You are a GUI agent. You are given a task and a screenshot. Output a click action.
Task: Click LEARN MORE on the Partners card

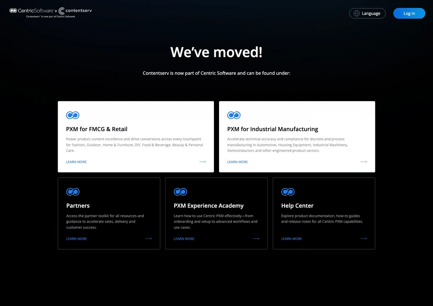point(76,239)
